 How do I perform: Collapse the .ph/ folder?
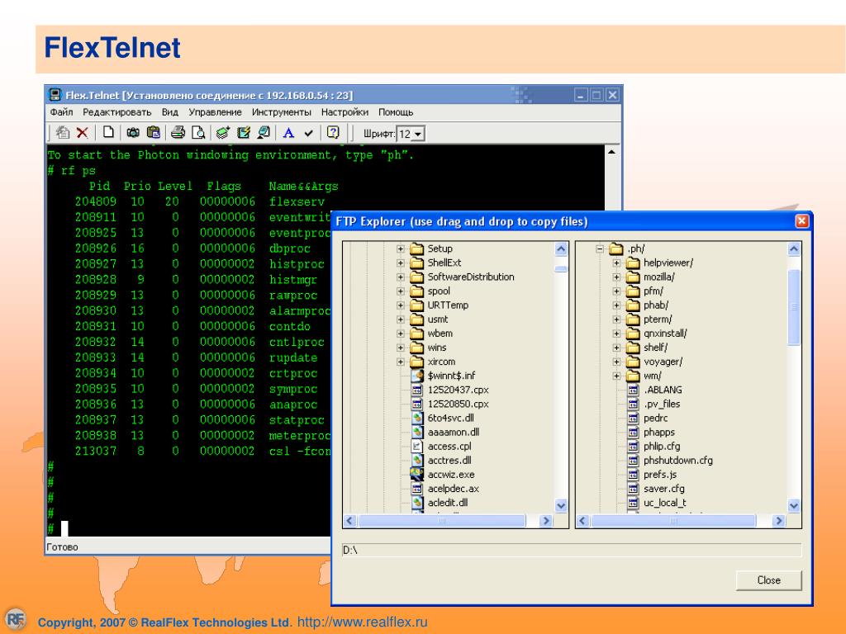pos(600,248)
